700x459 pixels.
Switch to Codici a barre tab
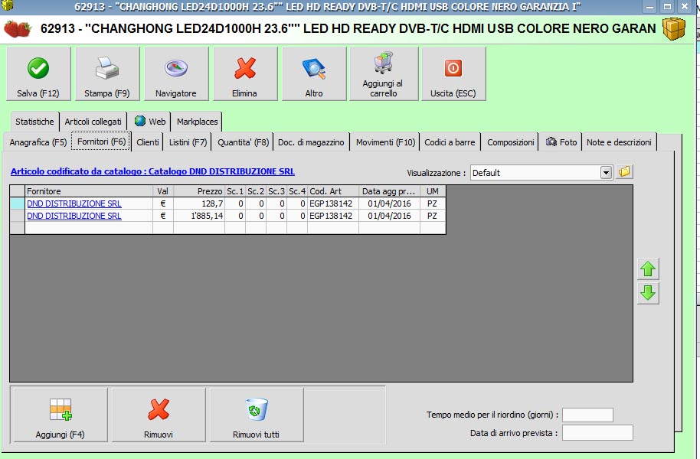pyautogui.click(x=450, y=142)
